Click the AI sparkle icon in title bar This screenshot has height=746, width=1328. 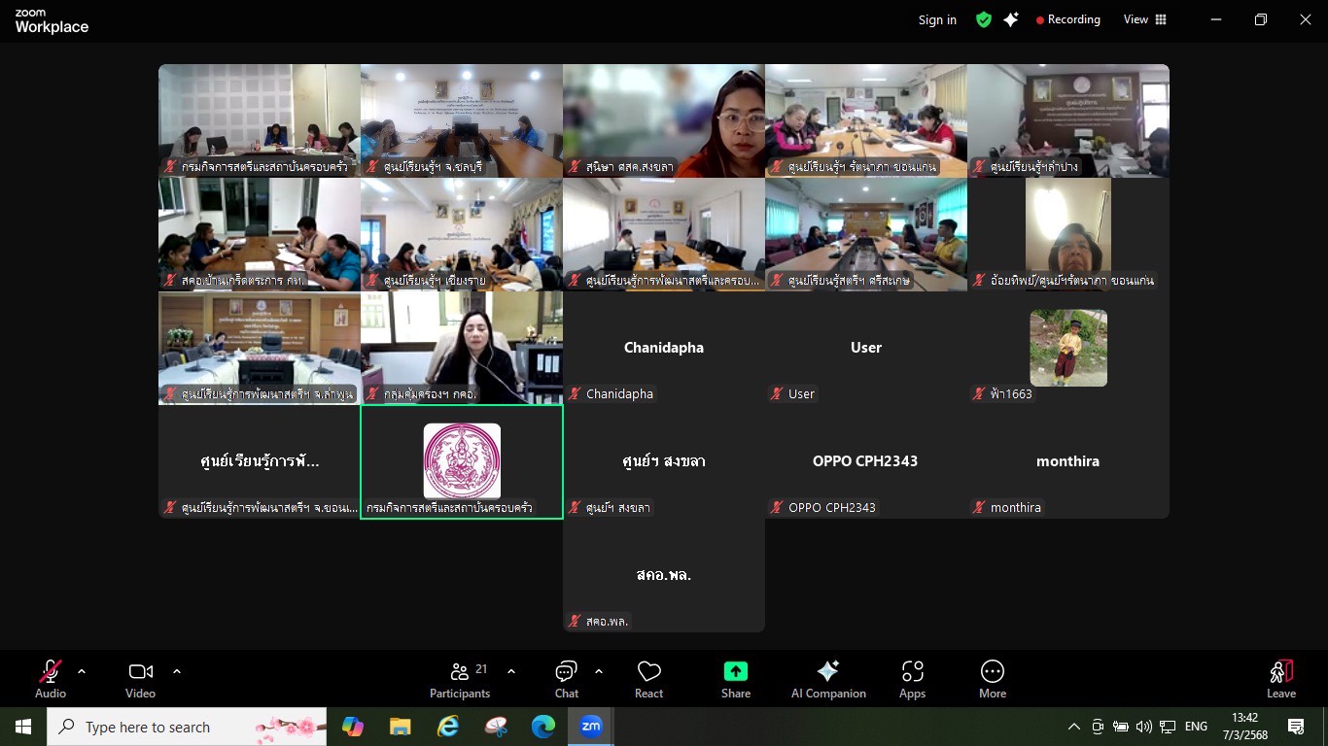pos(1011,19)
